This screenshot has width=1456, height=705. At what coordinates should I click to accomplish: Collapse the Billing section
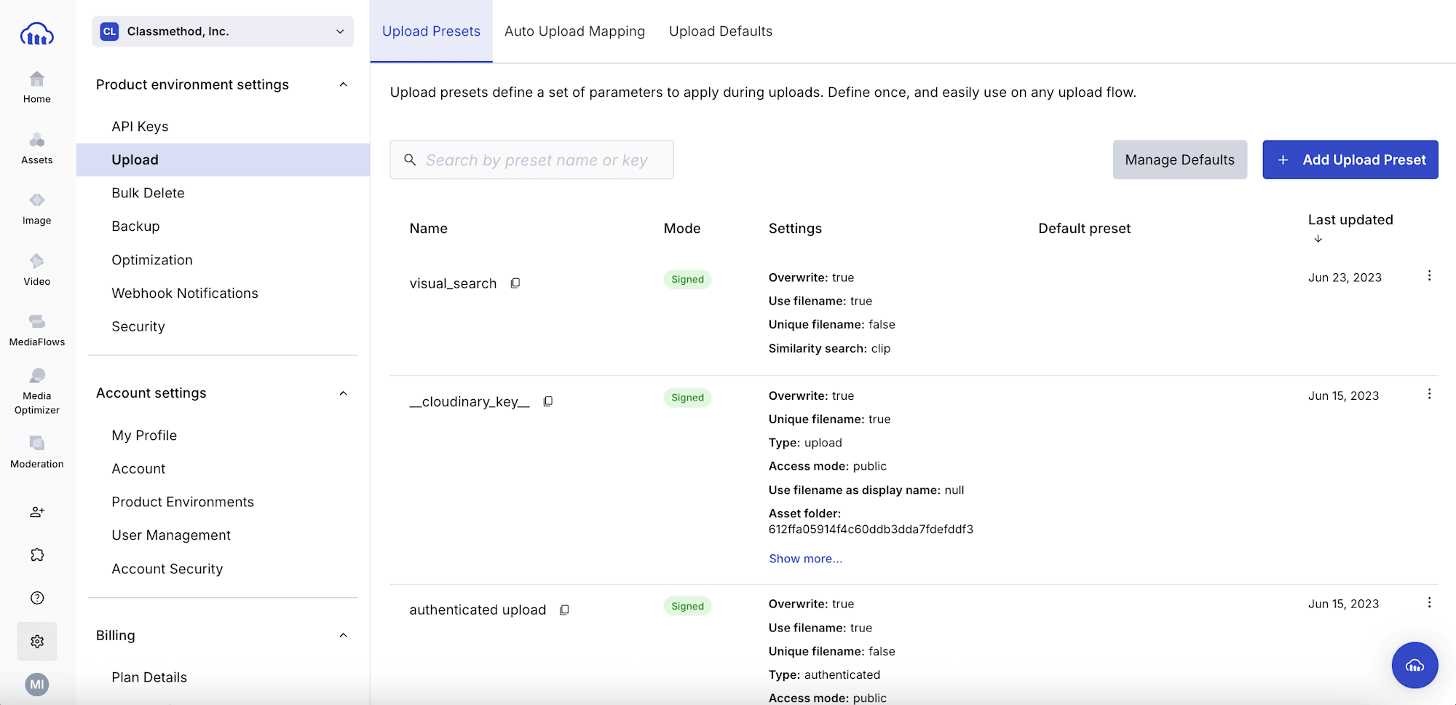[344, 635]
